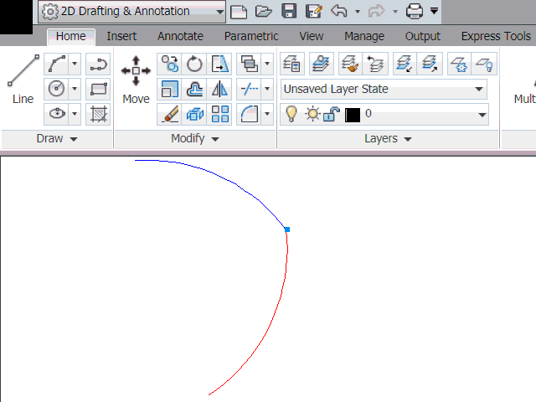Viewport: 536px width, 402px height.
Task: Toggle layer 0 lock padlock icon
Action: (332, 114)
